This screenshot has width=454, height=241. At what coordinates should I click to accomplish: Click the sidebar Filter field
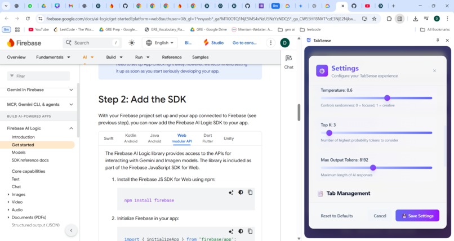pyautogui.click(x=38, y=76)
